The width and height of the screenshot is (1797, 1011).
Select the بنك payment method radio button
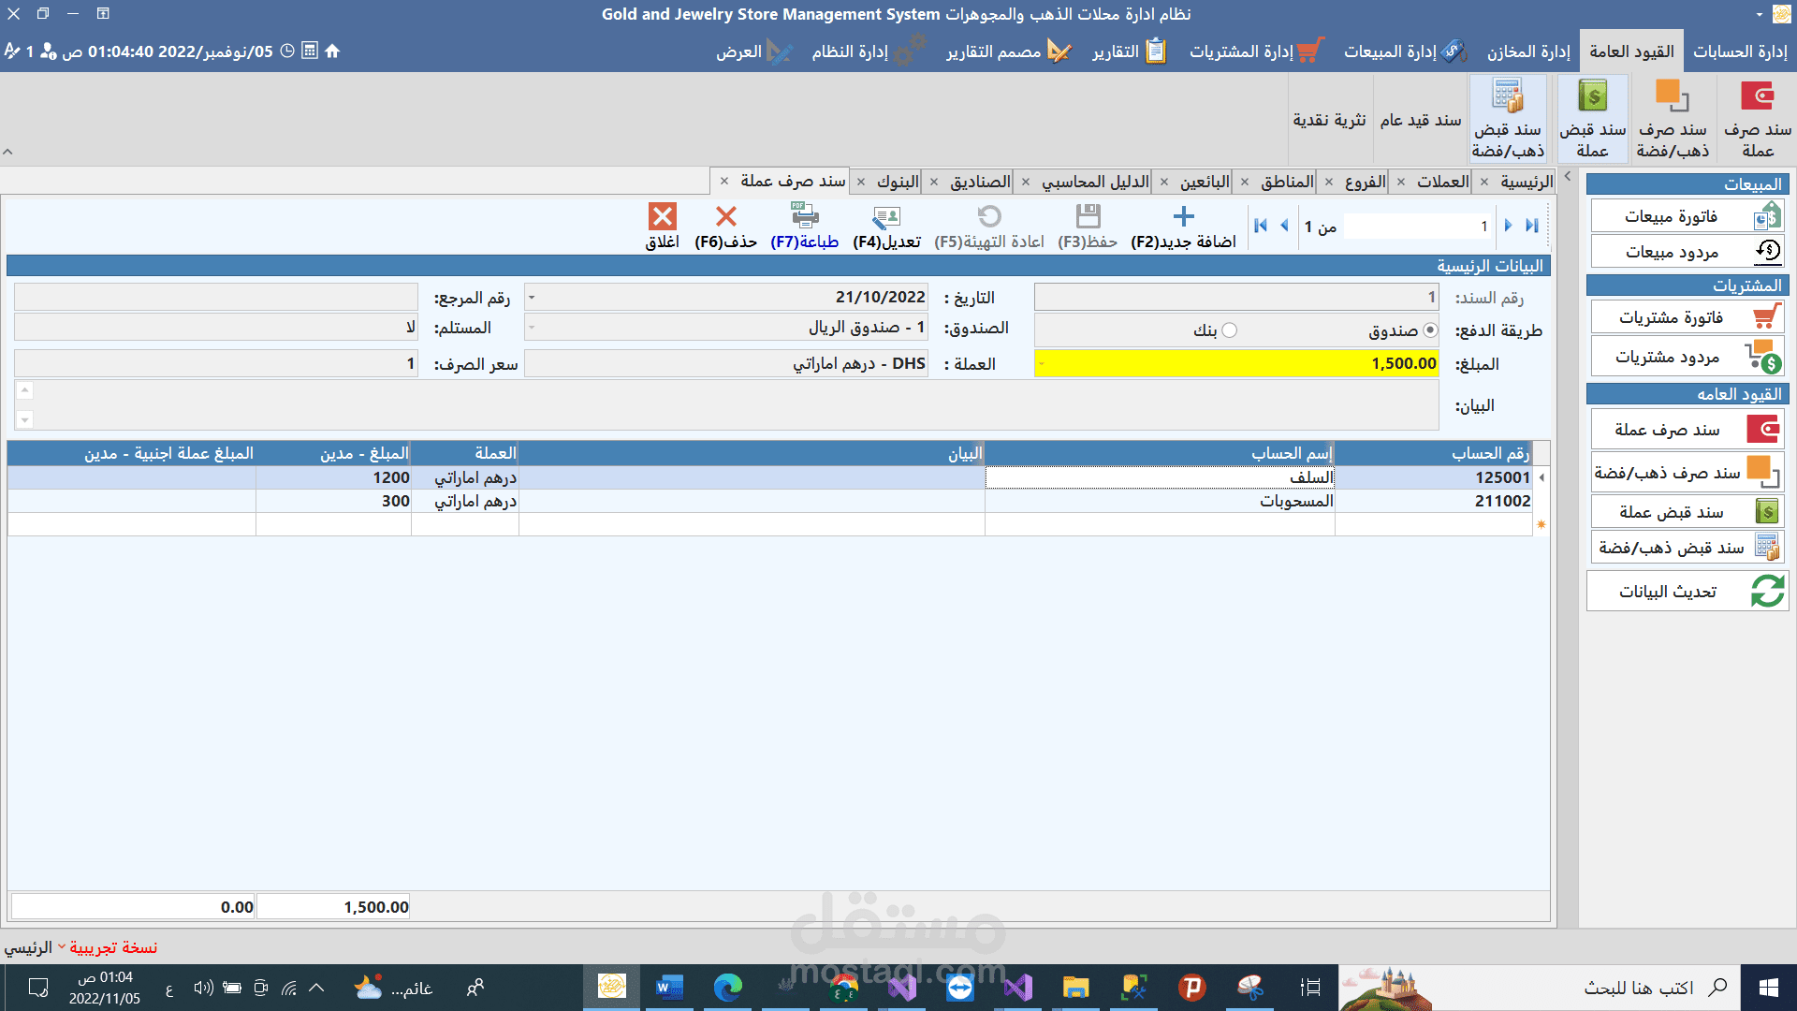click(1230, 330)
